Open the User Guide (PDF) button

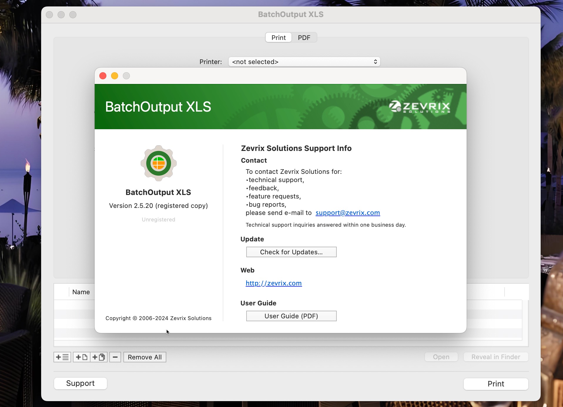tap(291, 316)
